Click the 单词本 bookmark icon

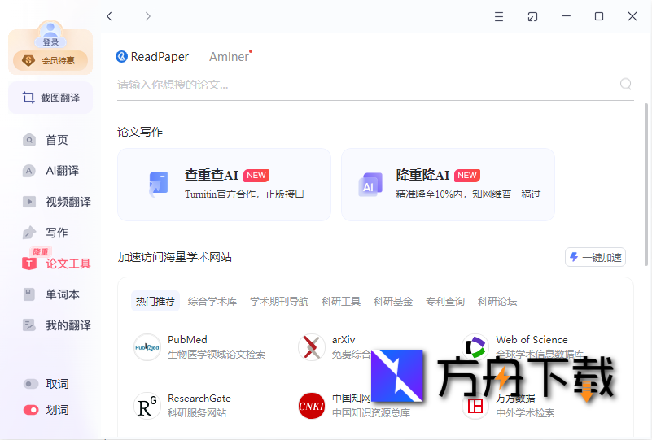[x=29, y=294]
